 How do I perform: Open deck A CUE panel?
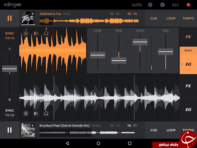point(154,18)
